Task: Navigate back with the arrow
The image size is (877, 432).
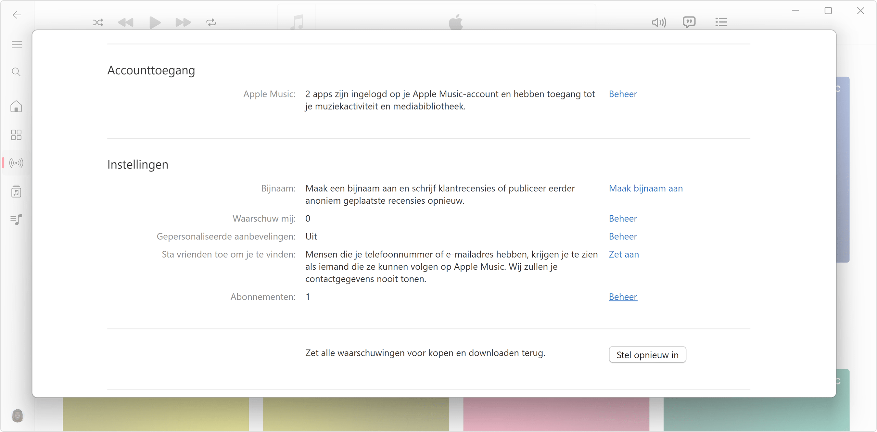Action: [x=16, y=15]
